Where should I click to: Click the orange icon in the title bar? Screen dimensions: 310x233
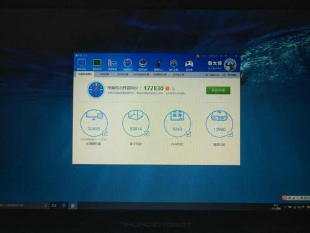[198, 56]
